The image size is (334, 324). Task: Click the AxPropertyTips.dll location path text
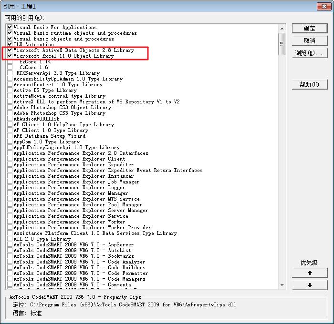tap(133, 304)
